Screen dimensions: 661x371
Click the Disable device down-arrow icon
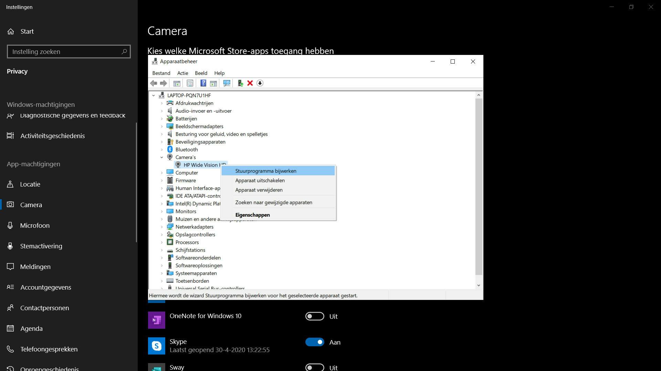point(260,83)
